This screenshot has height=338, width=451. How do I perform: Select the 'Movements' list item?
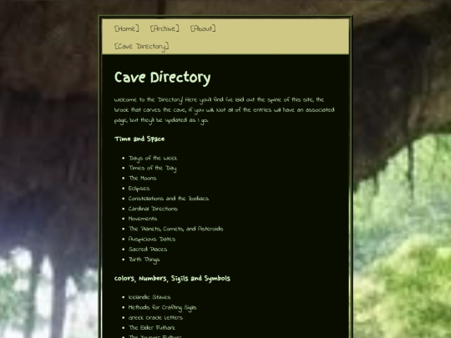point(143,219)
